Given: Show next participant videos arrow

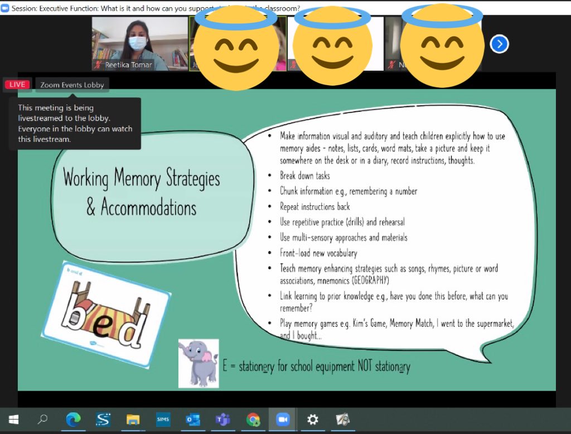Looking at the screenshot, I should (499, 44).
